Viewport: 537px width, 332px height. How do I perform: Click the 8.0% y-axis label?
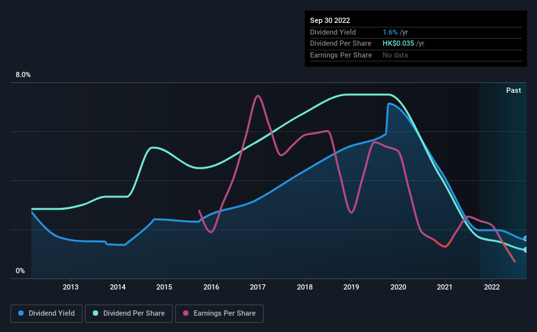[x=23, y=75]
